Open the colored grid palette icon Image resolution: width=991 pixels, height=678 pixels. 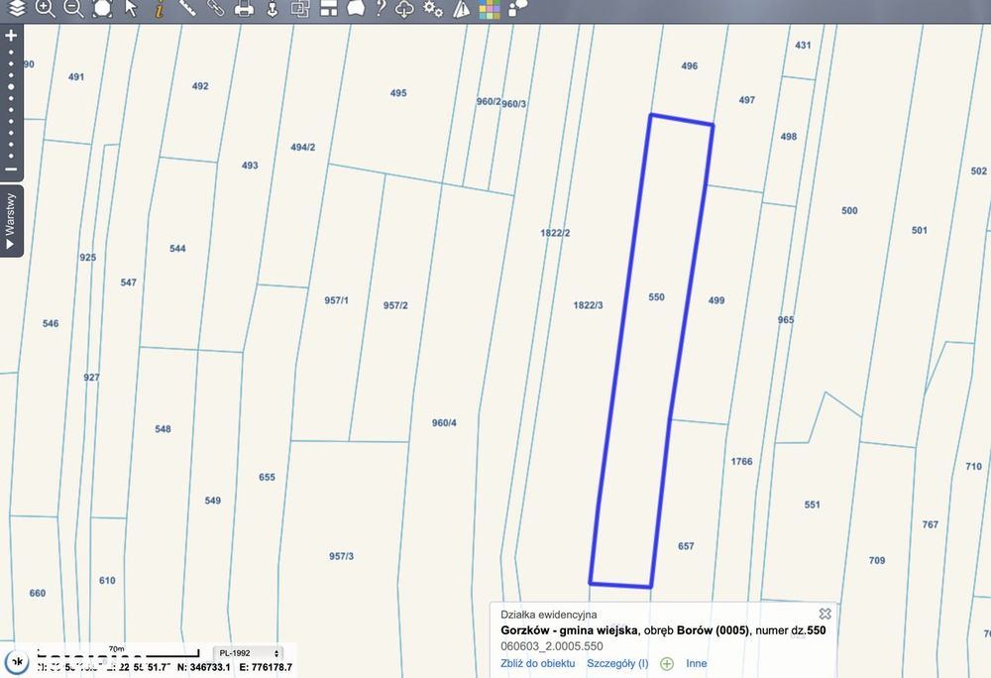(490, 9)
